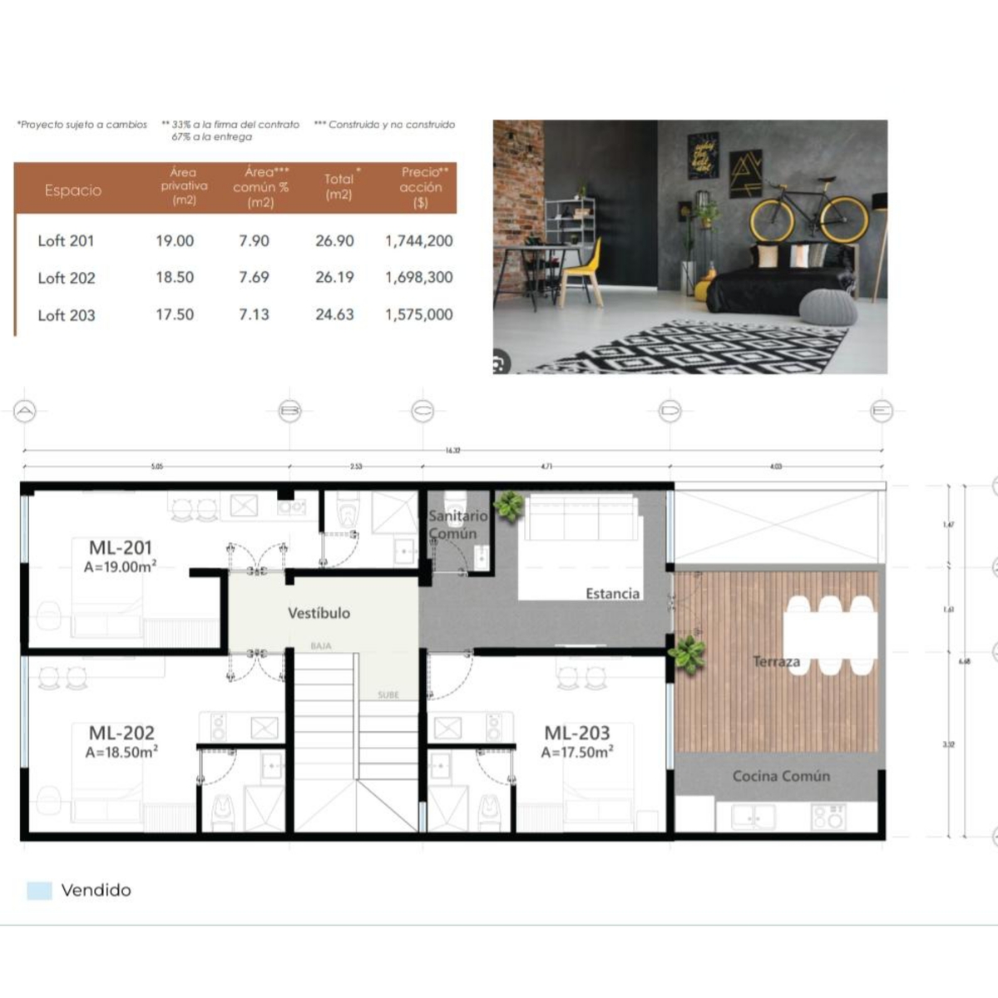Select the Vendido light blue legend swatch
This screenshot has height=998, width=998.
tap(39, 891)
